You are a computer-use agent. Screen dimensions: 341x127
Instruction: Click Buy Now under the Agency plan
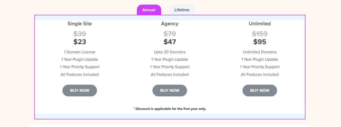pos(170,91)
